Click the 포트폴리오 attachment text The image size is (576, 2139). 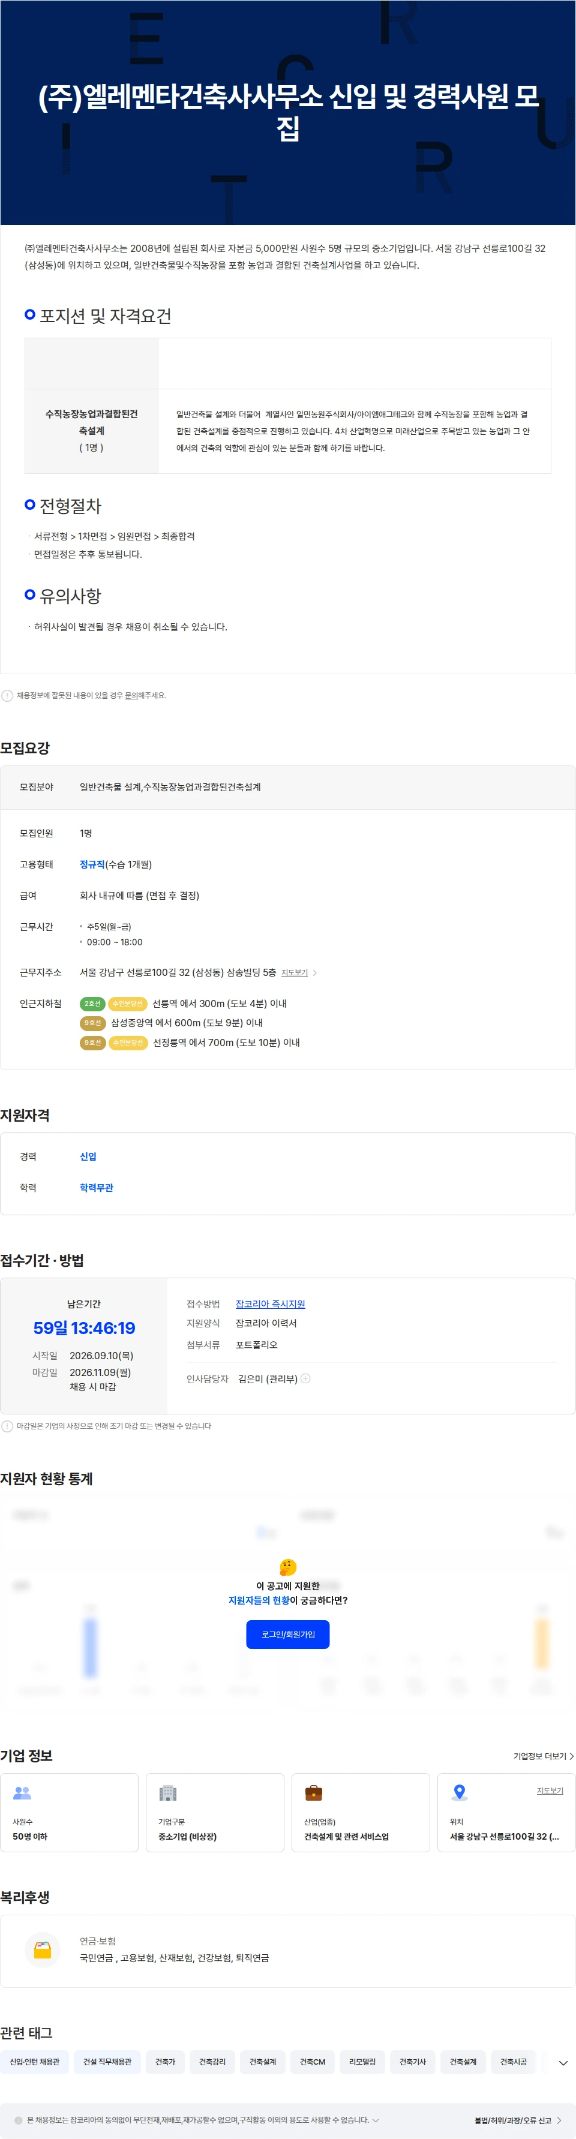pyautogui.click(x=257, y=1345)
